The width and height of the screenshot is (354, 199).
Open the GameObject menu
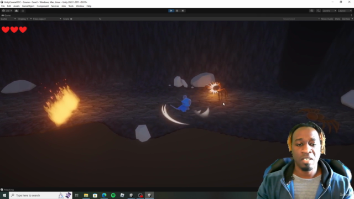point(28,6)
